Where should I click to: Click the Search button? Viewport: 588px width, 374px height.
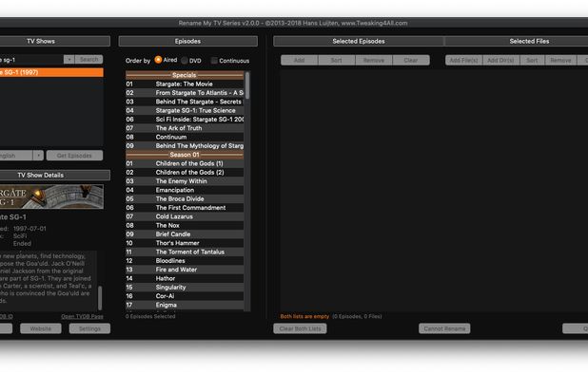[x=88, y=60]
